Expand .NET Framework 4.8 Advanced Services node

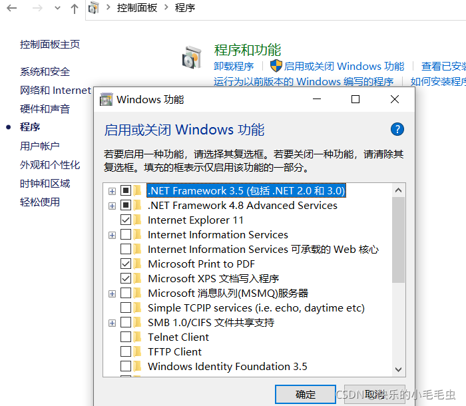pos(112,206)
